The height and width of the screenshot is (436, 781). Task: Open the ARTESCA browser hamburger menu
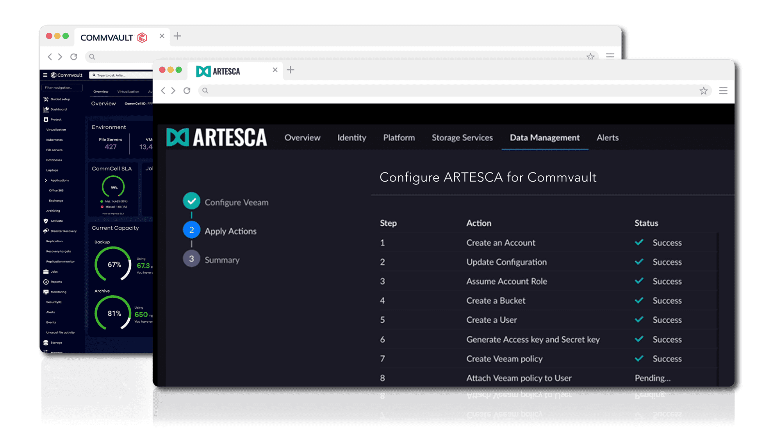[723, 91]
